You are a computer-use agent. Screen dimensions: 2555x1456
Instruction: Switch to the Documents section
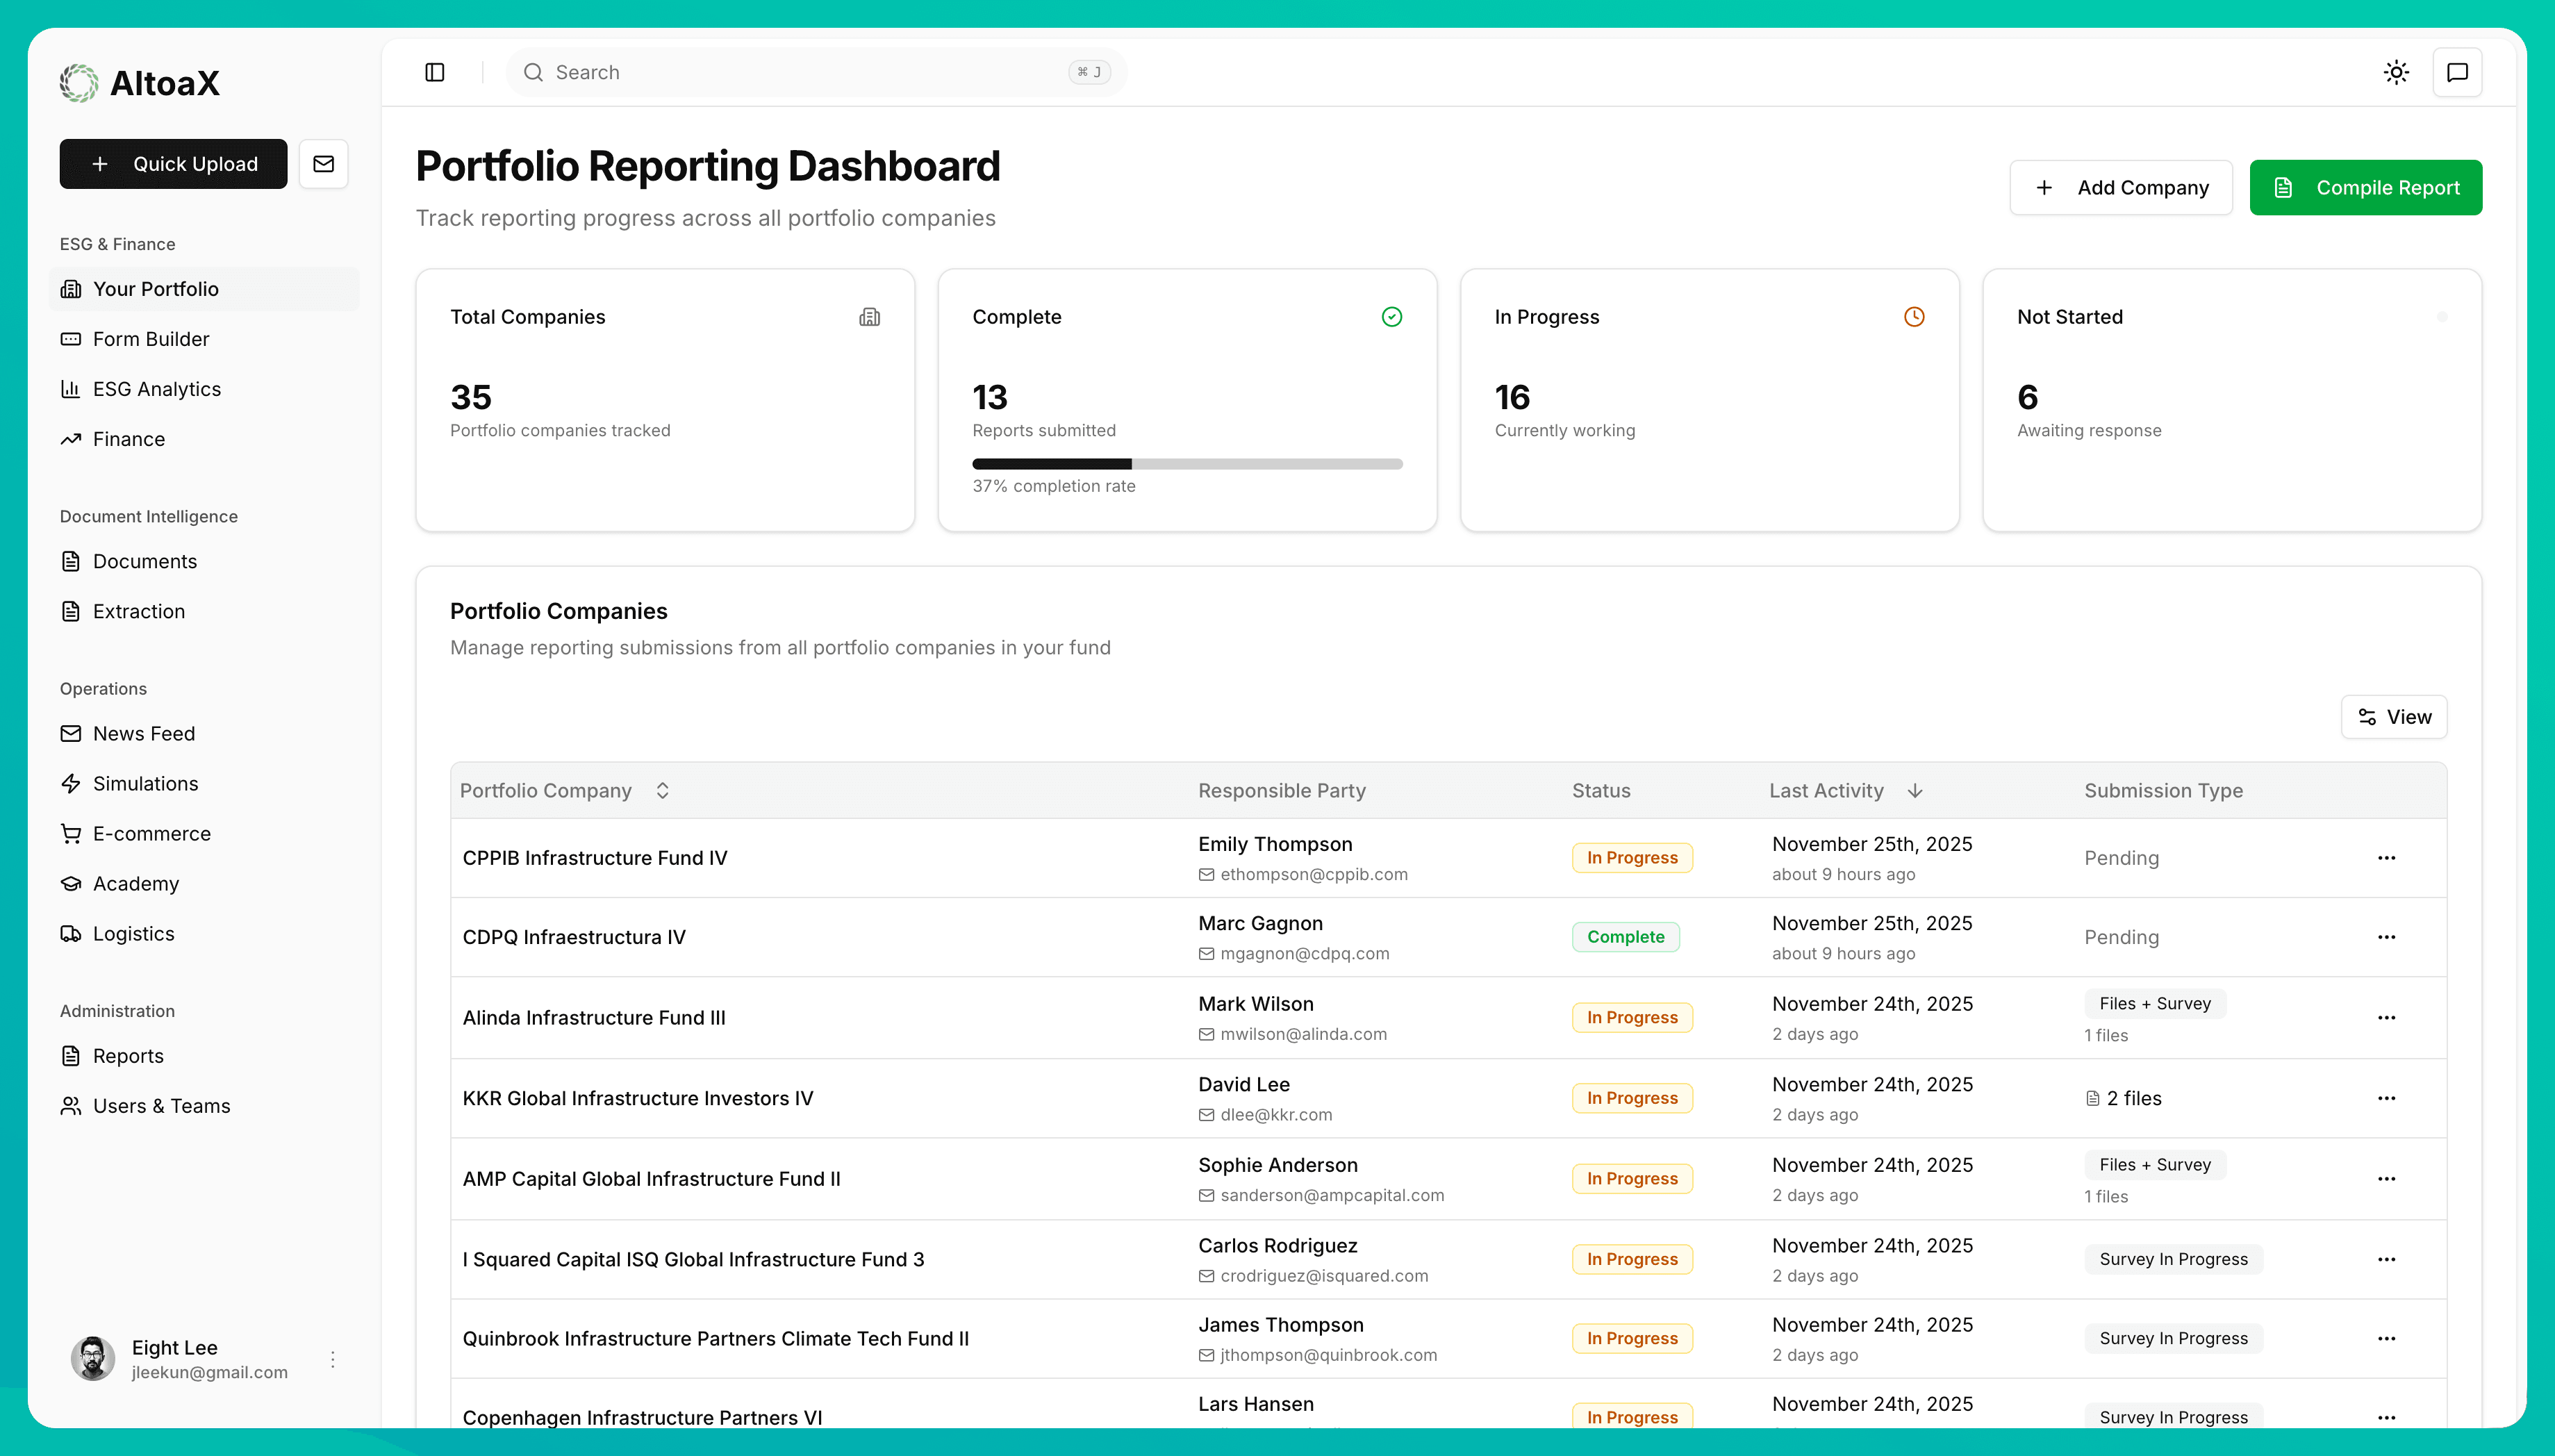[x=144, y=561]
